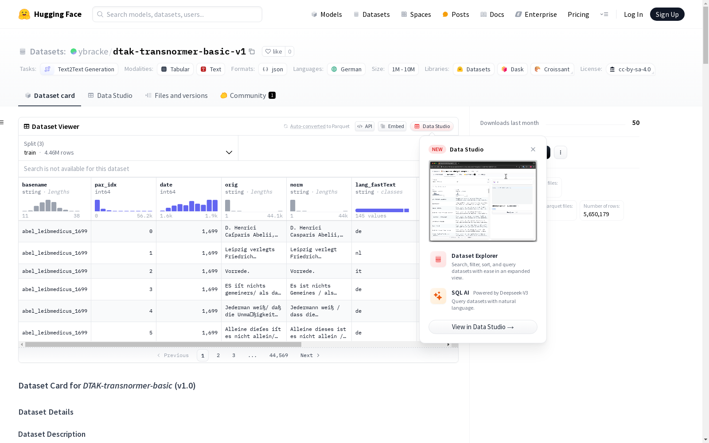Open the navigation more-options menu icon
The height and width of the screenshot is (443, 709).
pos(604,14)
